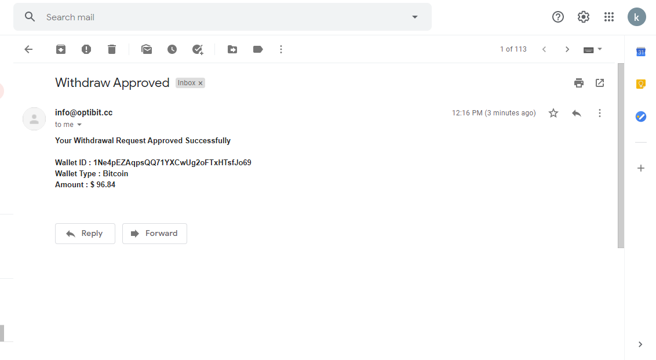656x360 pixels.
Task: Click the Reply button below the message
Action: click(85, 234)
